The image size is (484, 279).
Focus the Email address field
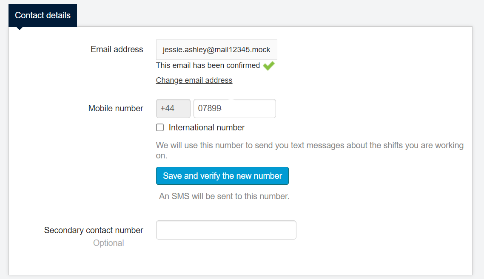tap(216, 50)
